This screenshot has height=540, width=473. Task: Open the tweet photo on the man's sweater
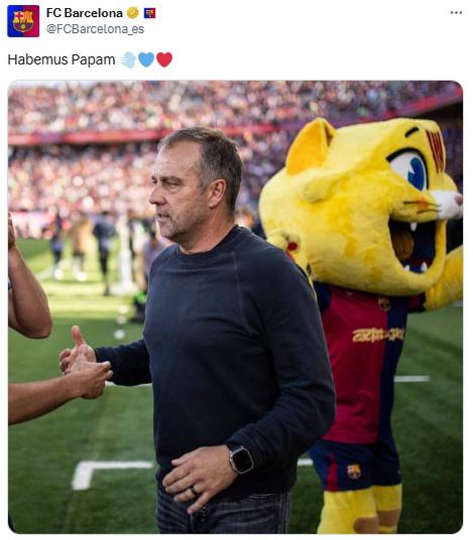coord(234,336)
